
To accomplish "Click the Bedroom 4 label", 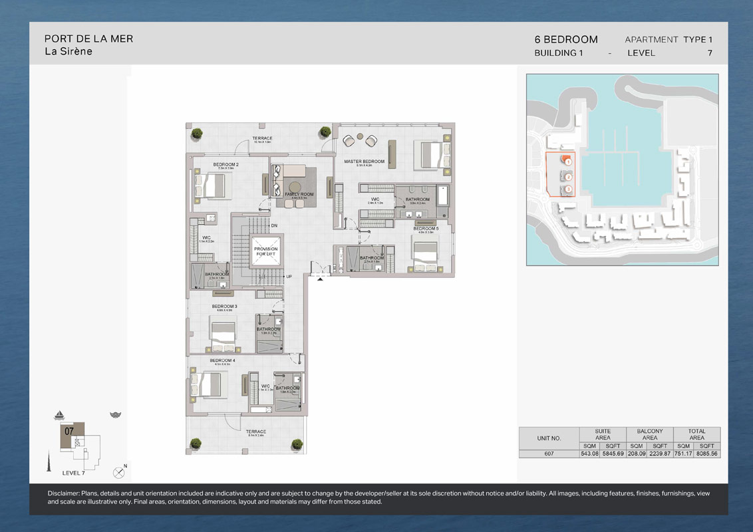I will (x=222, y=360).
